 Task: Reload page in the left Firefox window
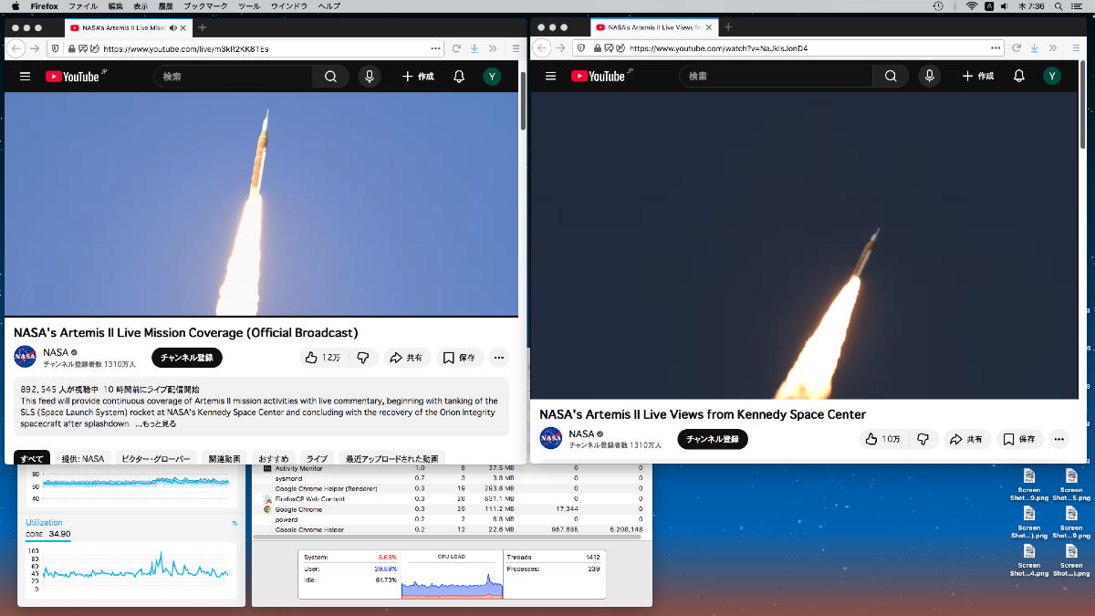(456, 47)
